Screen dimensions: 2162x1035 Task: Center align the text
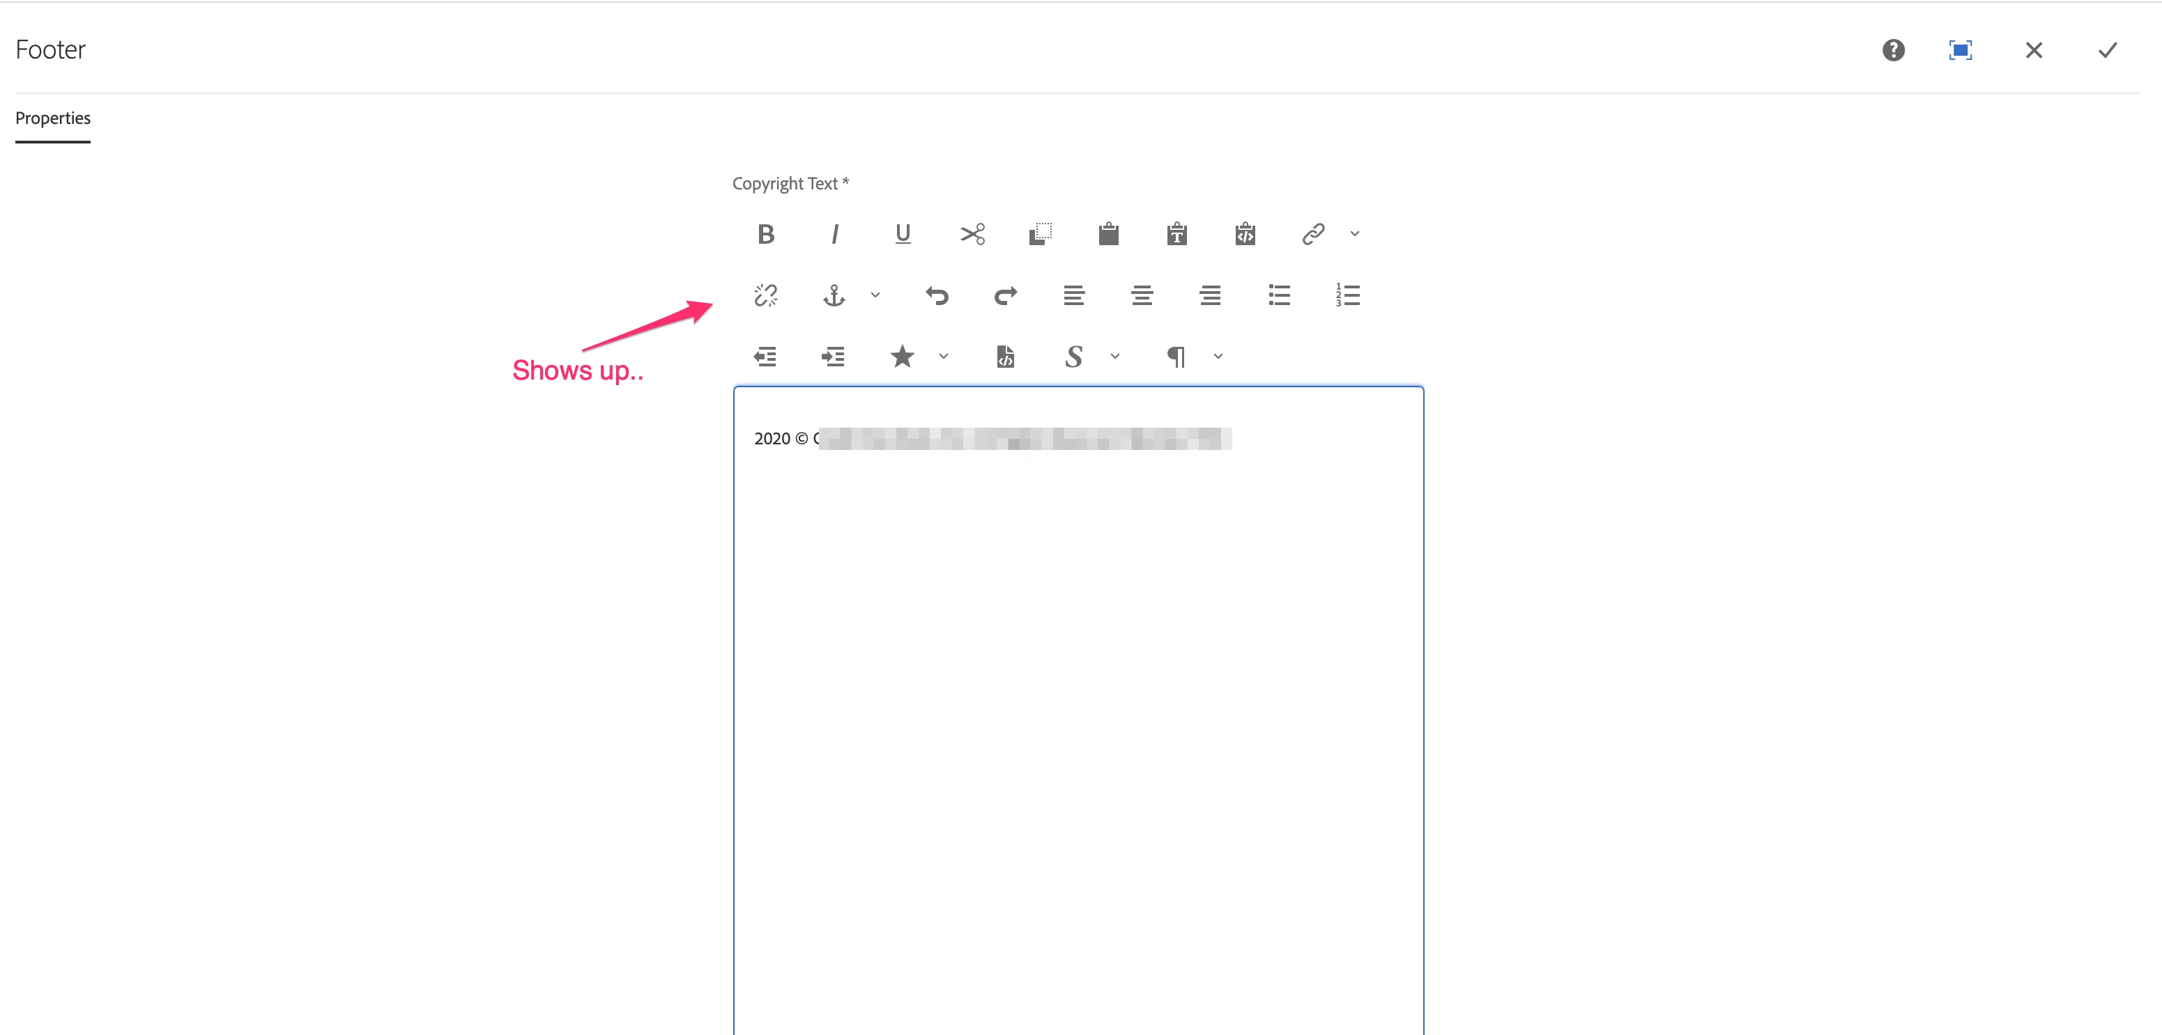click(1142, 295)
